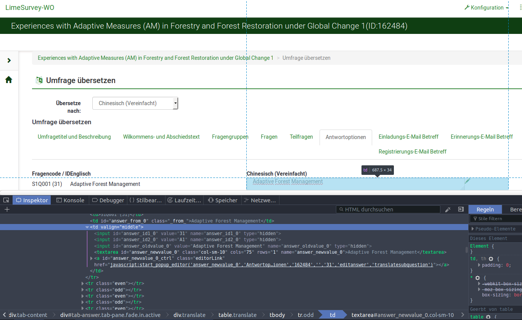Click the plus icon to add node

click(7, 209)
